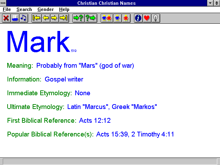This screenshot has height=165, width=220.
Task: Click the music note sound icon
Action: tap(24, 18)
